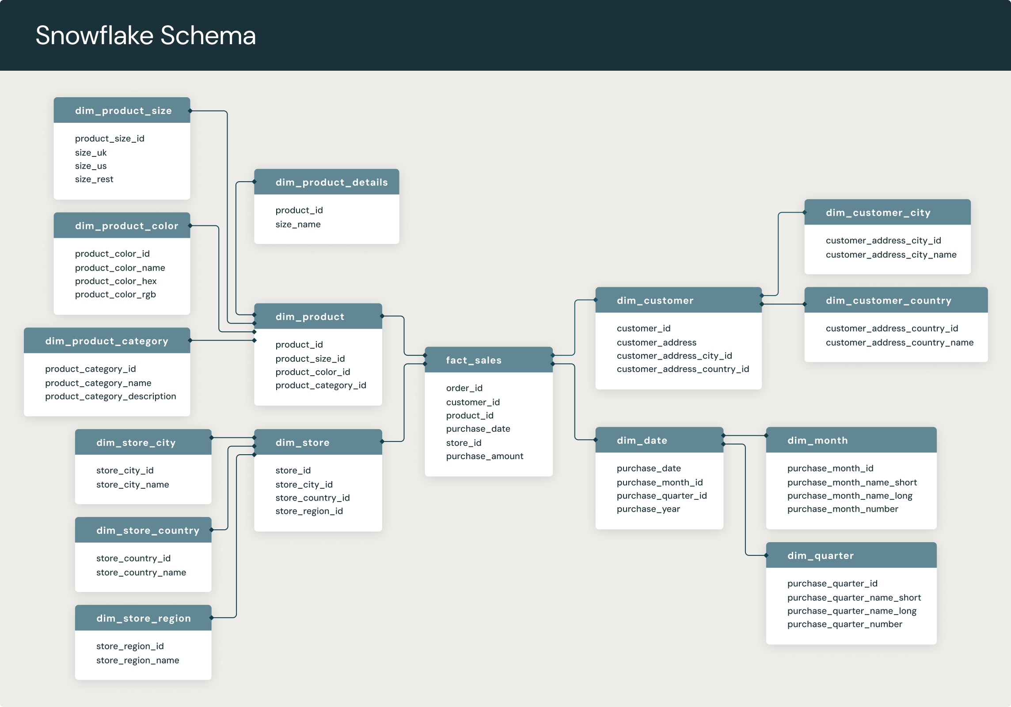Click the store_region_name field
Screen dimensions: 1011x707
pyautogui.click(x=138, y=660)
